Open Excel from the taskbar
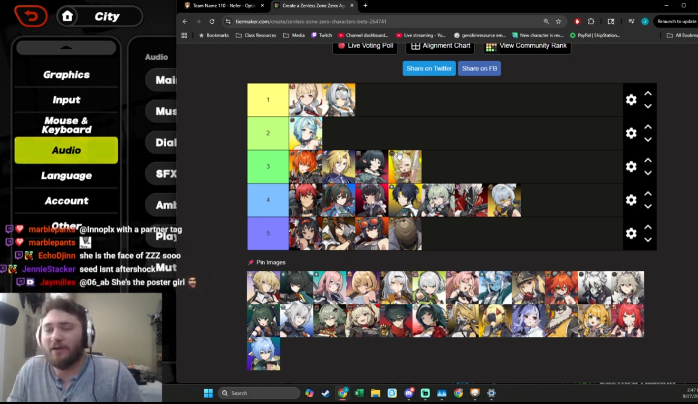The height and width of the screenshot is (404, 698). 359,393
